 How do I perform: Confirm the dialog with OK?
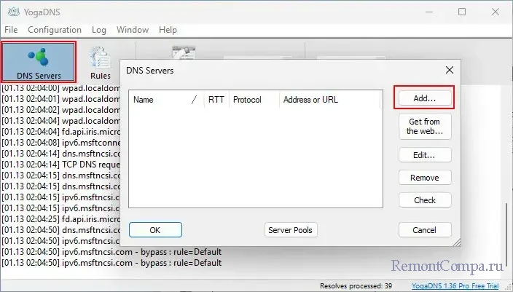154,230
